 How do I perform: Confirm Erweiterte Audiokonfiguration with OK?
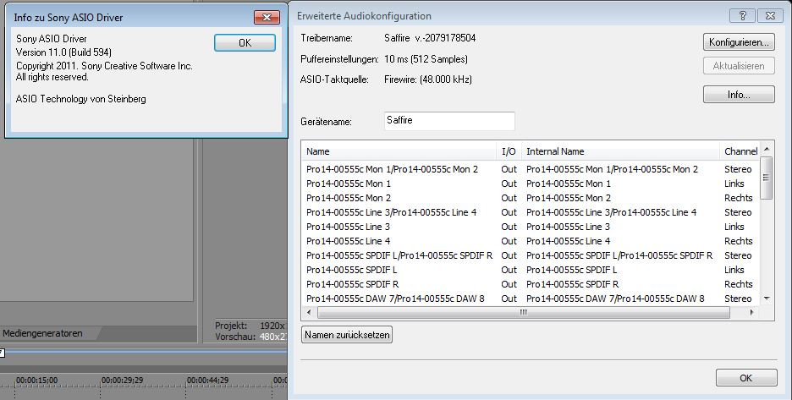pos(746,378)
